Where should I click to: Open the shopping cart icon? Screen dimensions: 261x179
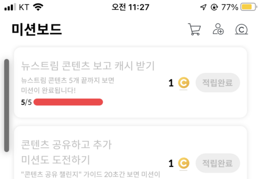click(x=194, y=29)
